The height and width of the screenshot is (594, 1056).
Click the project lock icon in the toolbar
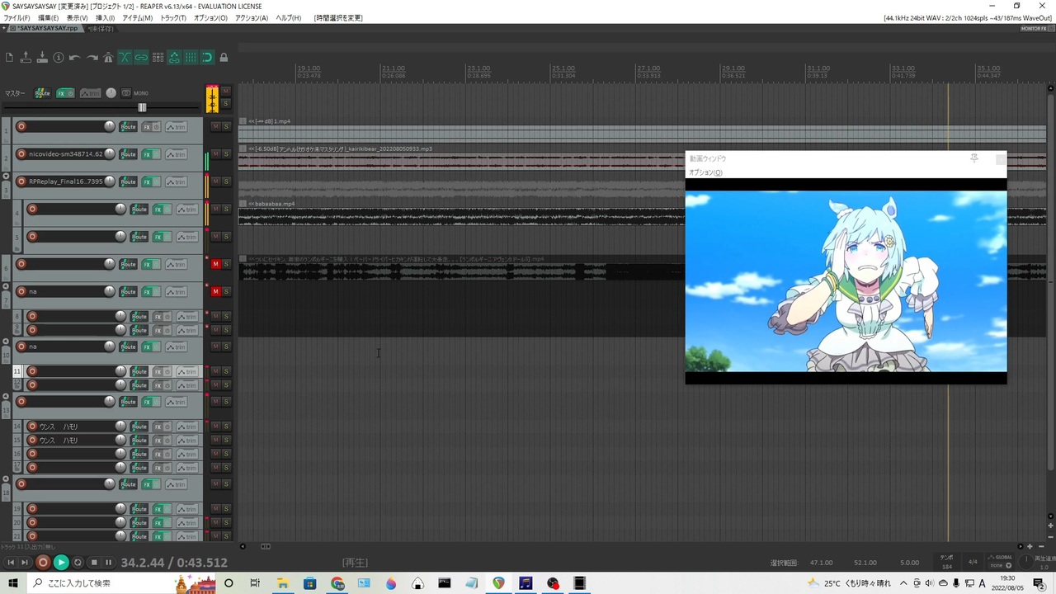[224, 57]
